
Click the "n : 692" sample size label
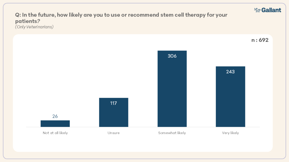click(260, 40)
